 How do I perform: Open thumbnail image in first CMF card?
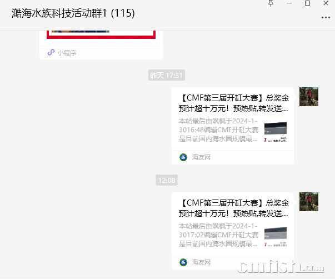point(276,132)
